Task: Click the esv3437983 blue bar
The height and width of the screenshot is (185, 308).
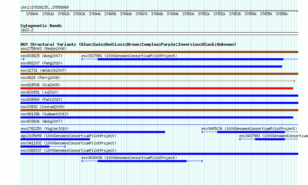Action: click(270, 139)
